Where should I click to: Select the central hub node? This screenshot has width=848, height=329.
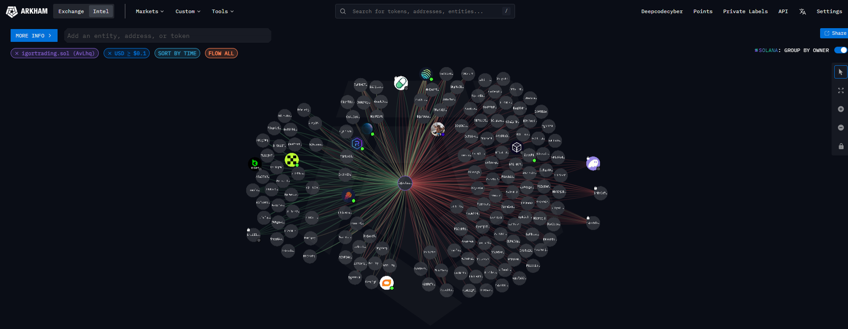(x=405, y=183)
